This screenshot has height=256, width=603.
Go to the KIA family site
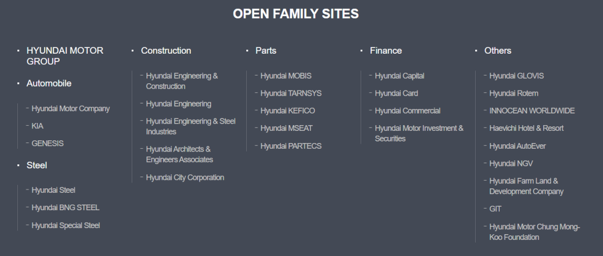pyautogui.click(x=37, y=126)
